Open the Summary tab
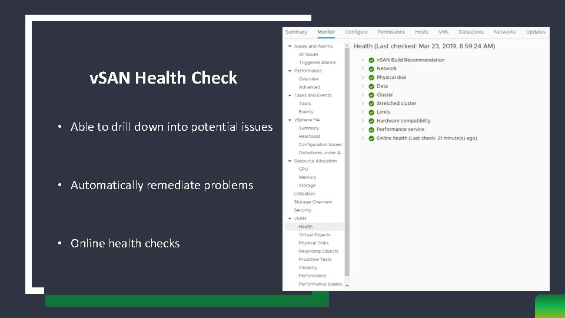The width and height of the screenshot is (565, 318). click(296, 32)
